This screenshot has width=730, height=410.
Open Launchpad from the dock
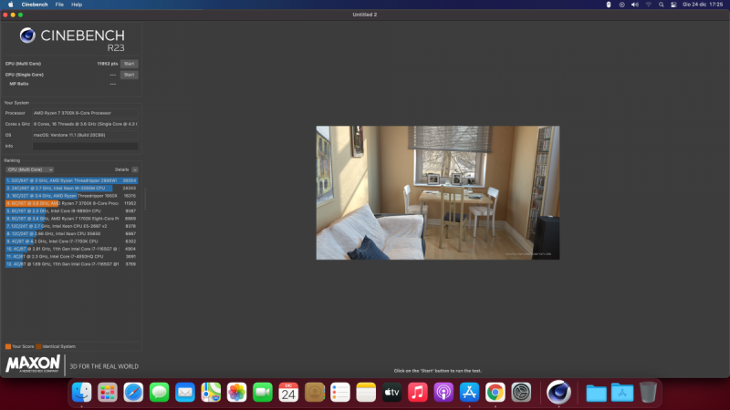pos(108,393)
